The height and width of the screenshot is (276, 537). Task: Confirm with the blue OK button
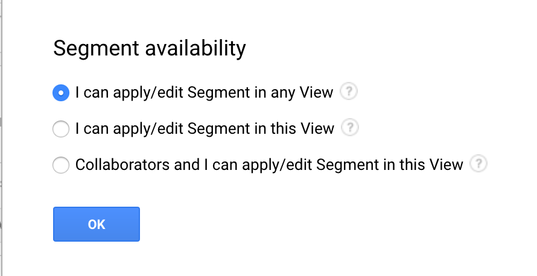[97, 224]
